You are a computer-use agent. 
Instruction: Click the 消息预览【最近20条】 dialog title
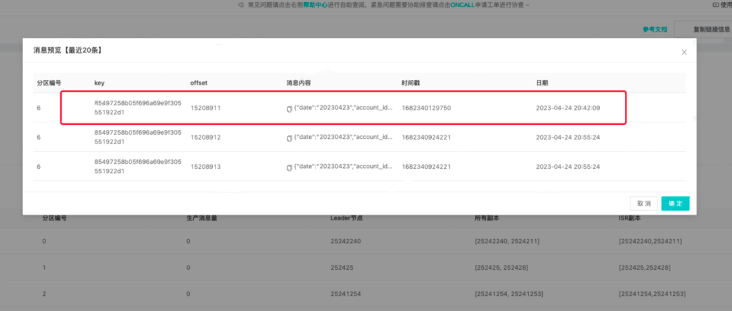68,50
